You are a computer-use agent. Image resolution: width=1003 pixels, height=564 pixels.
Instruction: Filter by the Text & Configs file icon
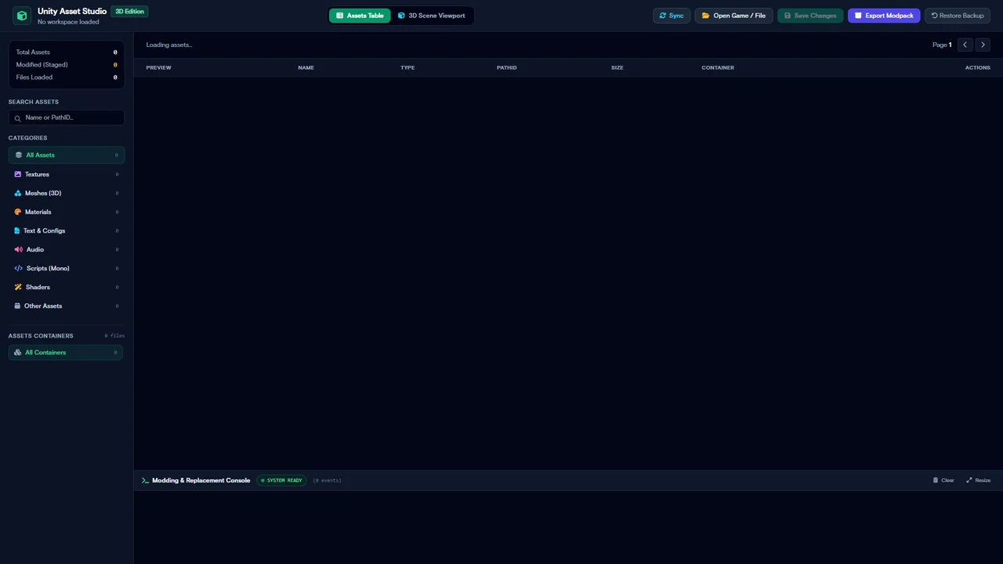[x=17, y=230]
